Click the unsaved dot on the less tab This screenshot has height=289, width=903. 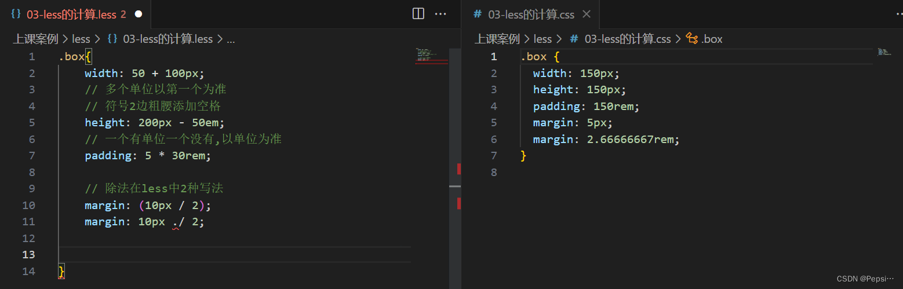(x=139, y=14)
